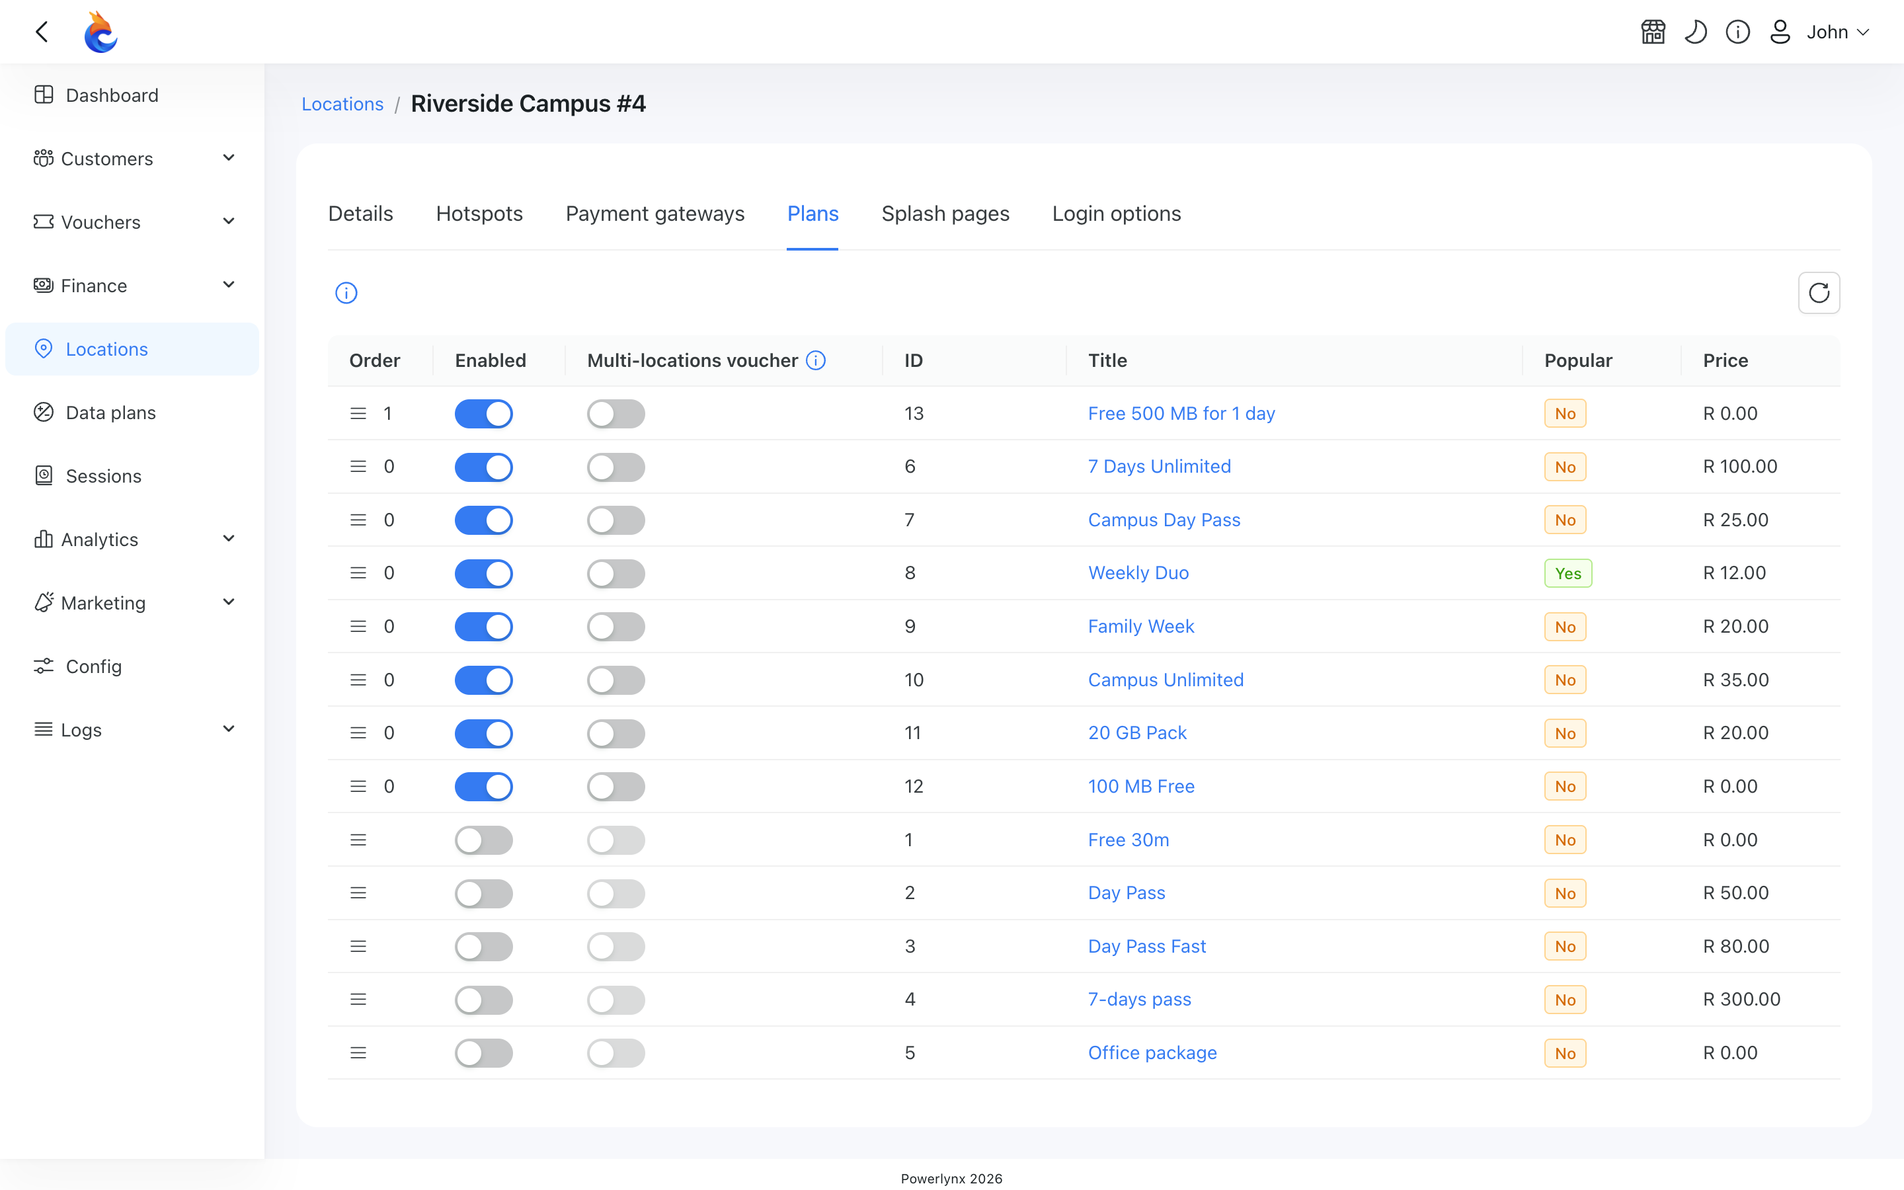
Task: Open the store marketplace icon
Action: pos(1653,32)
